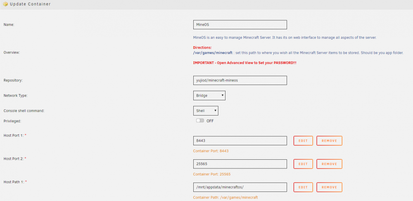The height and width of the screenshot is (201, 413).
Task: Focus the Name field containing MineOS
Action: point(240,25)
